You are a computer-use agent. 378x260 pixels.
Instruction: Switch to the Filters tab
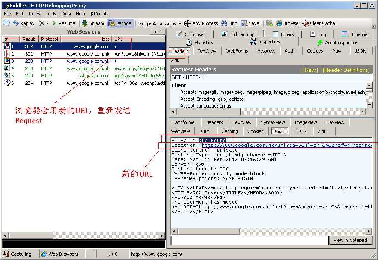(283, 34)
